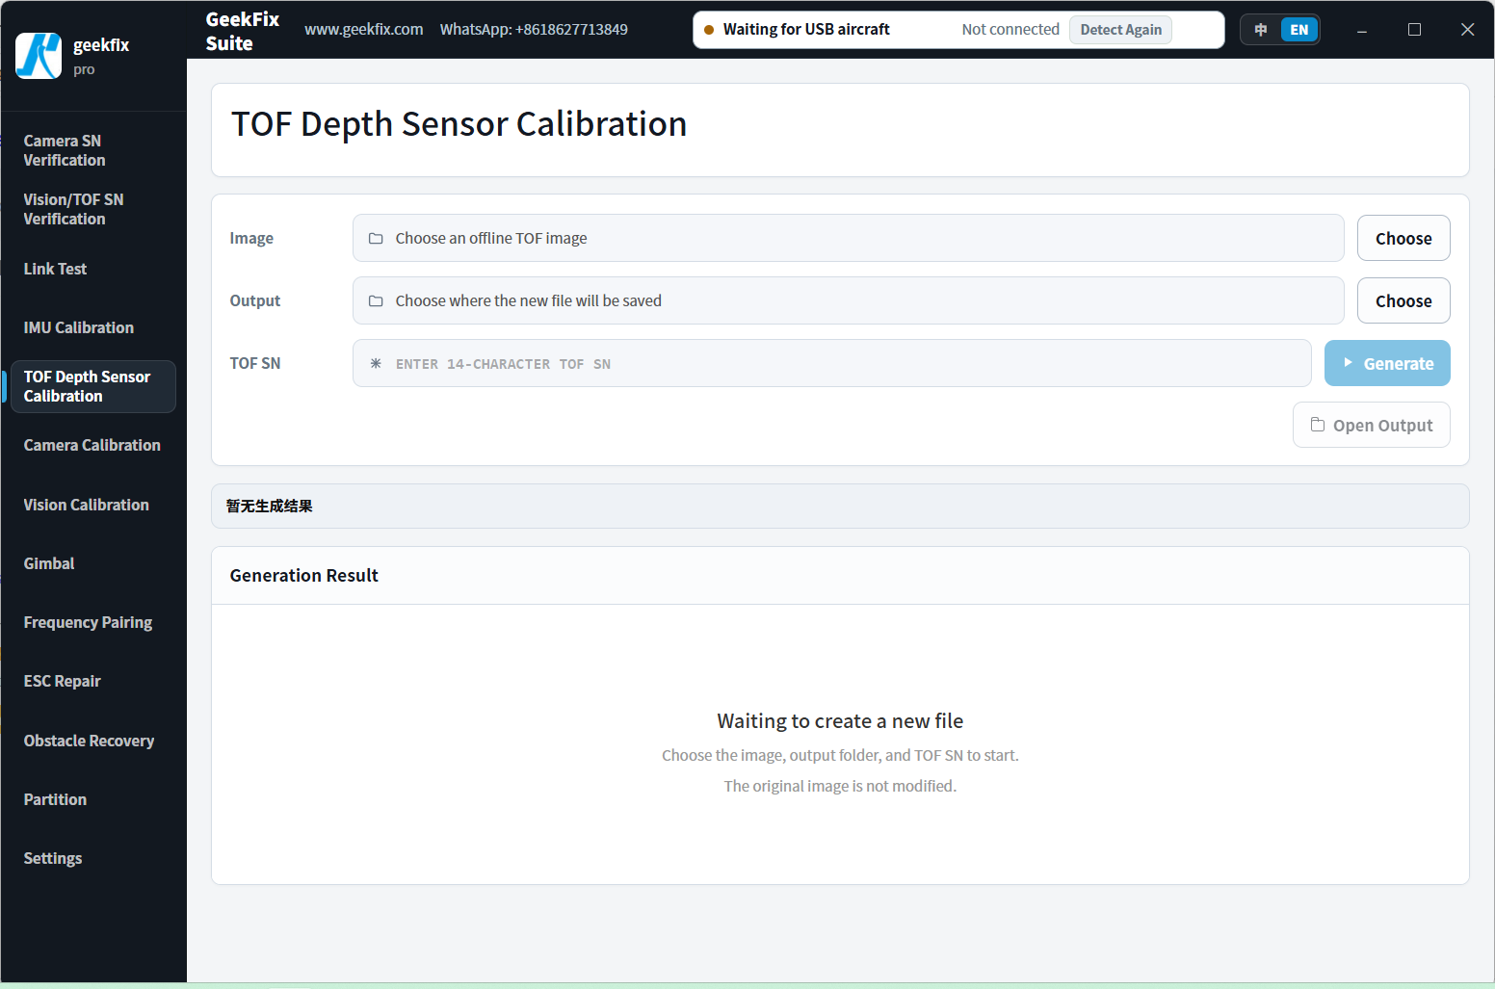Image resolution: width=1495 pixels, height=989 pixels.
Task: Select TOF Depth Sensor Calibration in sidebar
Action: (x=93, y=386)
